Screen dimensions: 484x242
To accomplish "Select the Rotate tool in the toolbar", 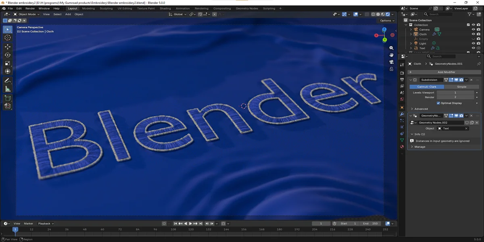I will 7,55.
